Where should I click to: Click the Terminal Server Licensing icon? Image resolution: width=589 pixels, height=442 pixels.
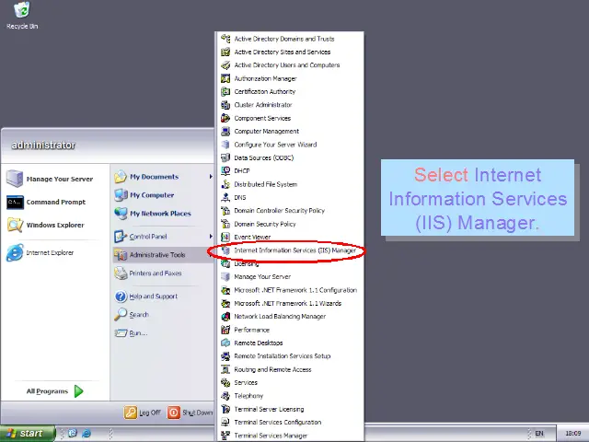[225, 409]
